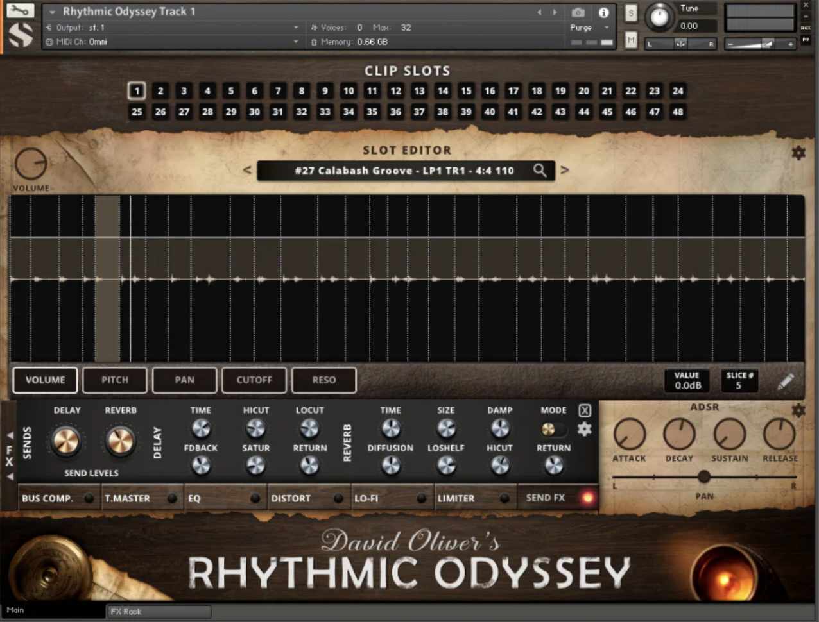Select clip slot 27
Viewport: 819px width, 622px height.
coord(184,112)
